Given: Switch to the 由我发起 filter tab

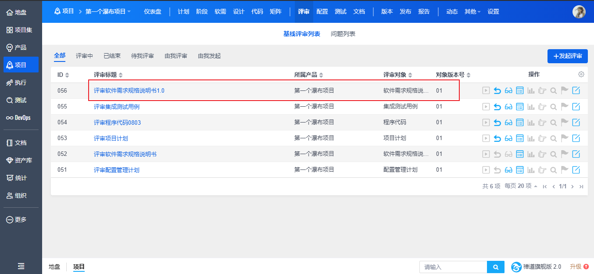Looking at the screenshot, I should (x=209, y=56).
